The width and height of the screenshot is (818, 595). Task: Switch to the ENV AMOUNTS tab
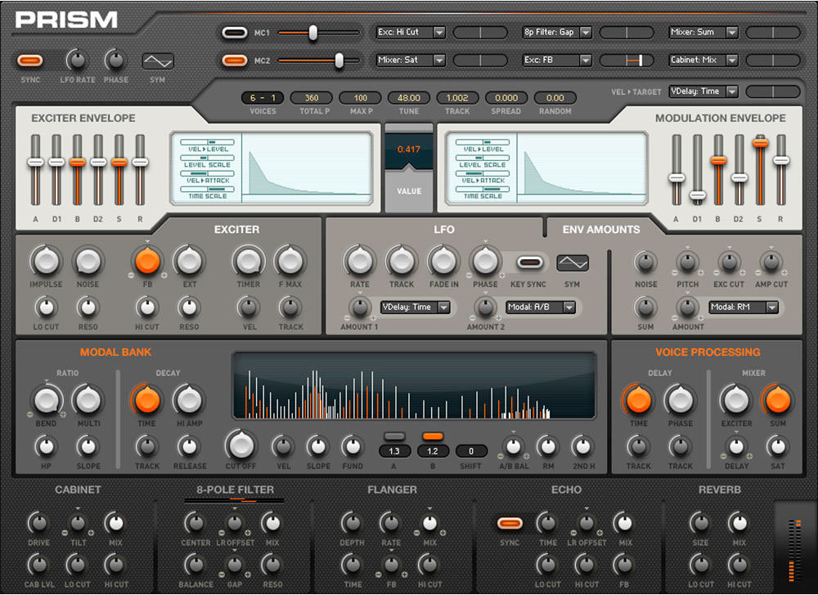pyautogui.click(x=601, y=230)
